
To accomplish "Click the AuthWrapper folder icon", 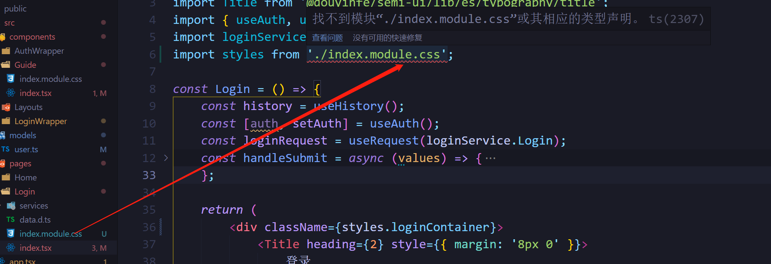I will 6,51.
